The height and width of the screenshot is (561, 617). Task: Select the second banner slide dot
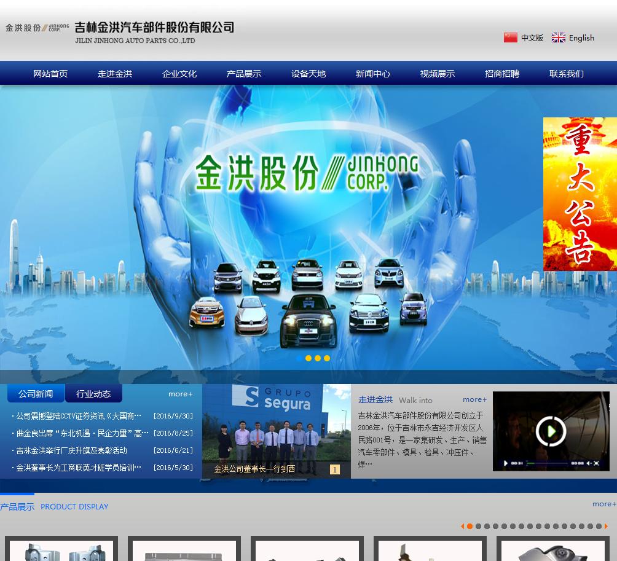point(308,358)
